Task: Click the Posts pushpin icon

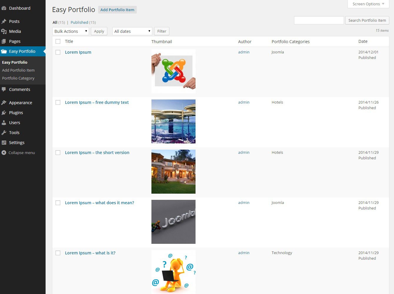Action: coord(4,21)
